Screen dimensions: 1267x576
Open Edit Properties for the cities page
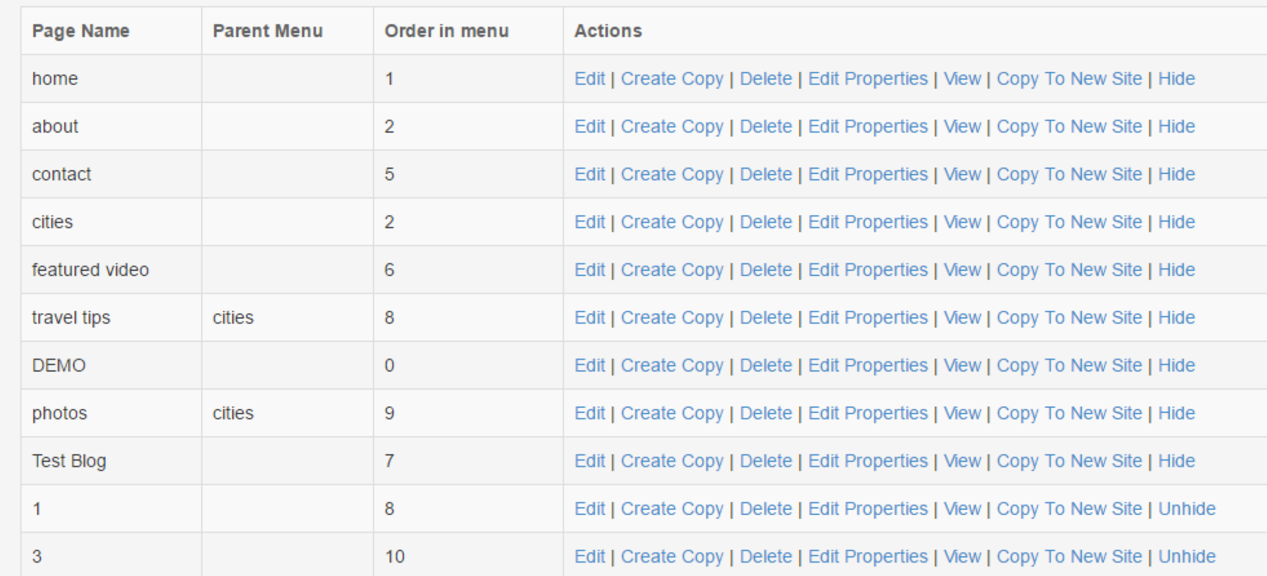[x=868, y=222]
